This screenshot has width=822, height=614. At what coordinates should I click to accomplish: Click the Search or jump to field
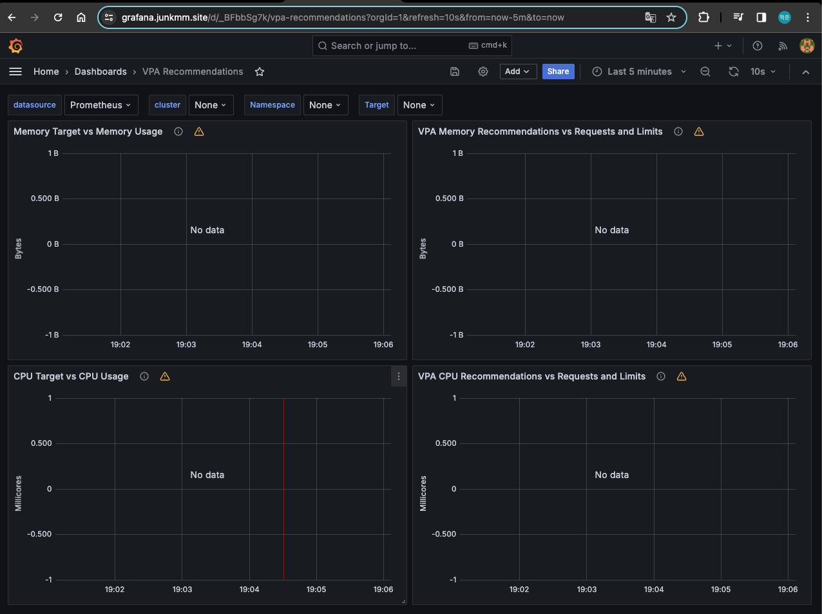tap(412, 46)
